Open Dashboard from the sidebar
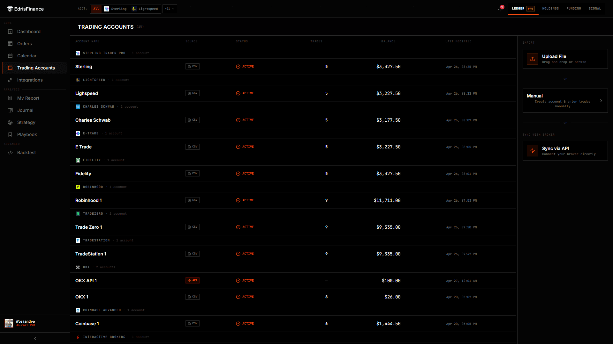Image resolution: width=613 pixels, height=344 pixels. click(x=35, y=32)
